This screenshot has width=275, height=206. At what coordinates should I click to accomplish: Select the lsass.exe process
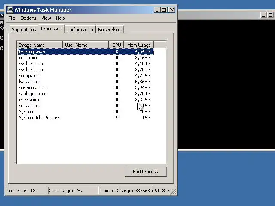(86, 82)
